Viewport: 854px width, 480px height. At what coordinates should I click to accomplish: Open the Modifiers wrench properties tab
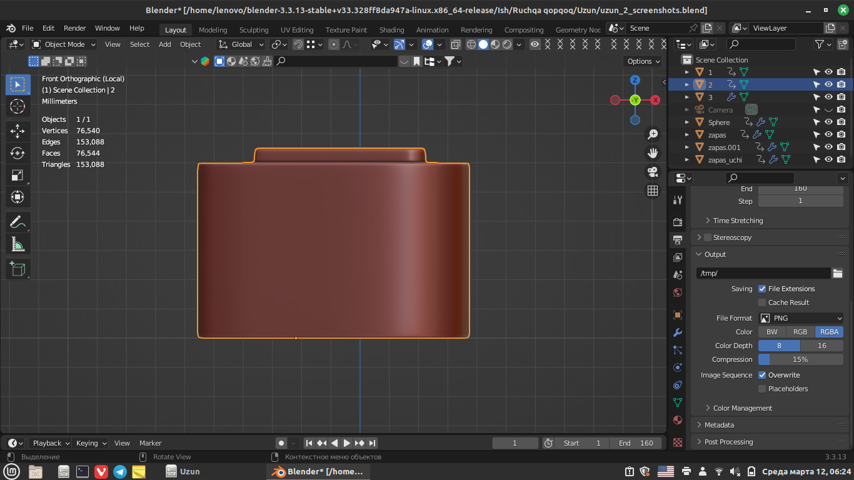pyautogui.click(x=678, y=332)
